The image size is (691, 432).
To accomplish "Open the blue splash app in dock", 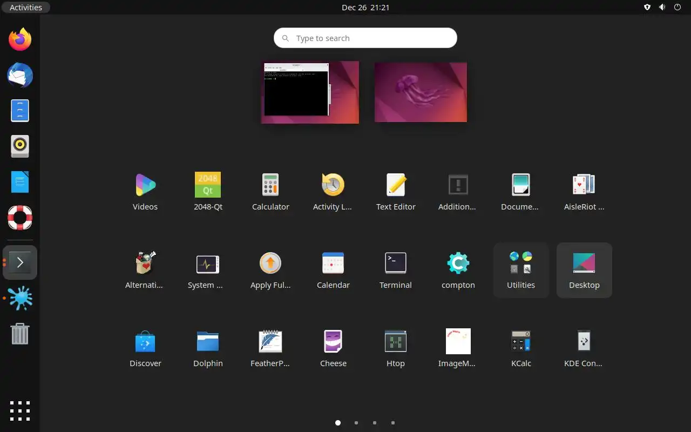I will coord(20,298).
